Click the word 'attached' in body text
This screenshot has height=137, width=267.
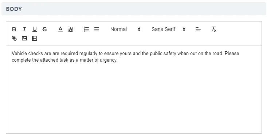pyautogui.click(x=49, y=60)
